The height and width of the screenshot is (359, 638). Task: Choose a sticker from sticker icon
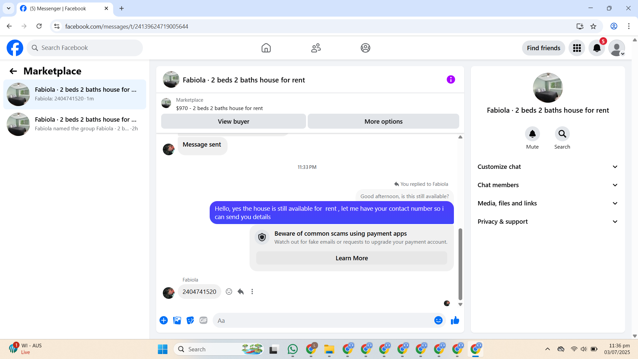(190, 320)
